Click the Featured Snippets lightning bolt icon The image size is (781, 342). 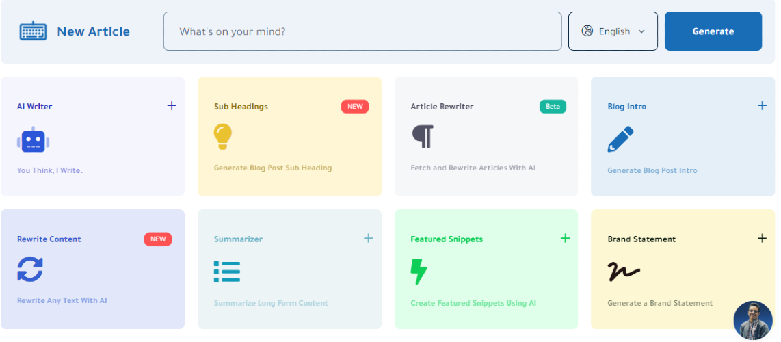[419, 272]
